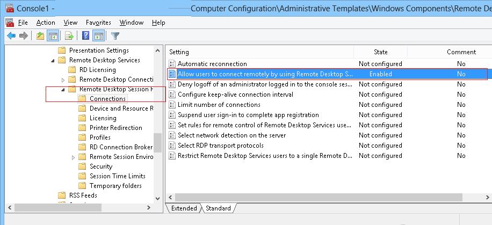
Task: Click the Export List toolbar icon
Action: tap(69, 36)
